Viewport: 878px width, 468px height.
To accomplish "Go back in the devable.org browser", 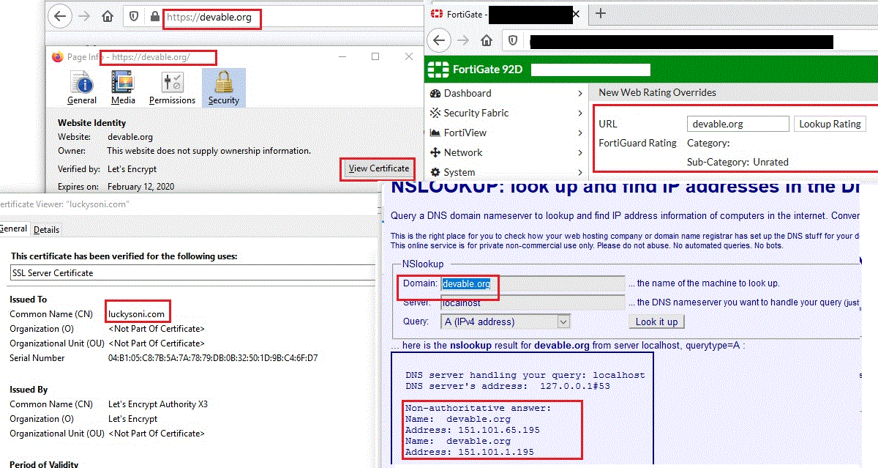I will [x=61, y=16].
